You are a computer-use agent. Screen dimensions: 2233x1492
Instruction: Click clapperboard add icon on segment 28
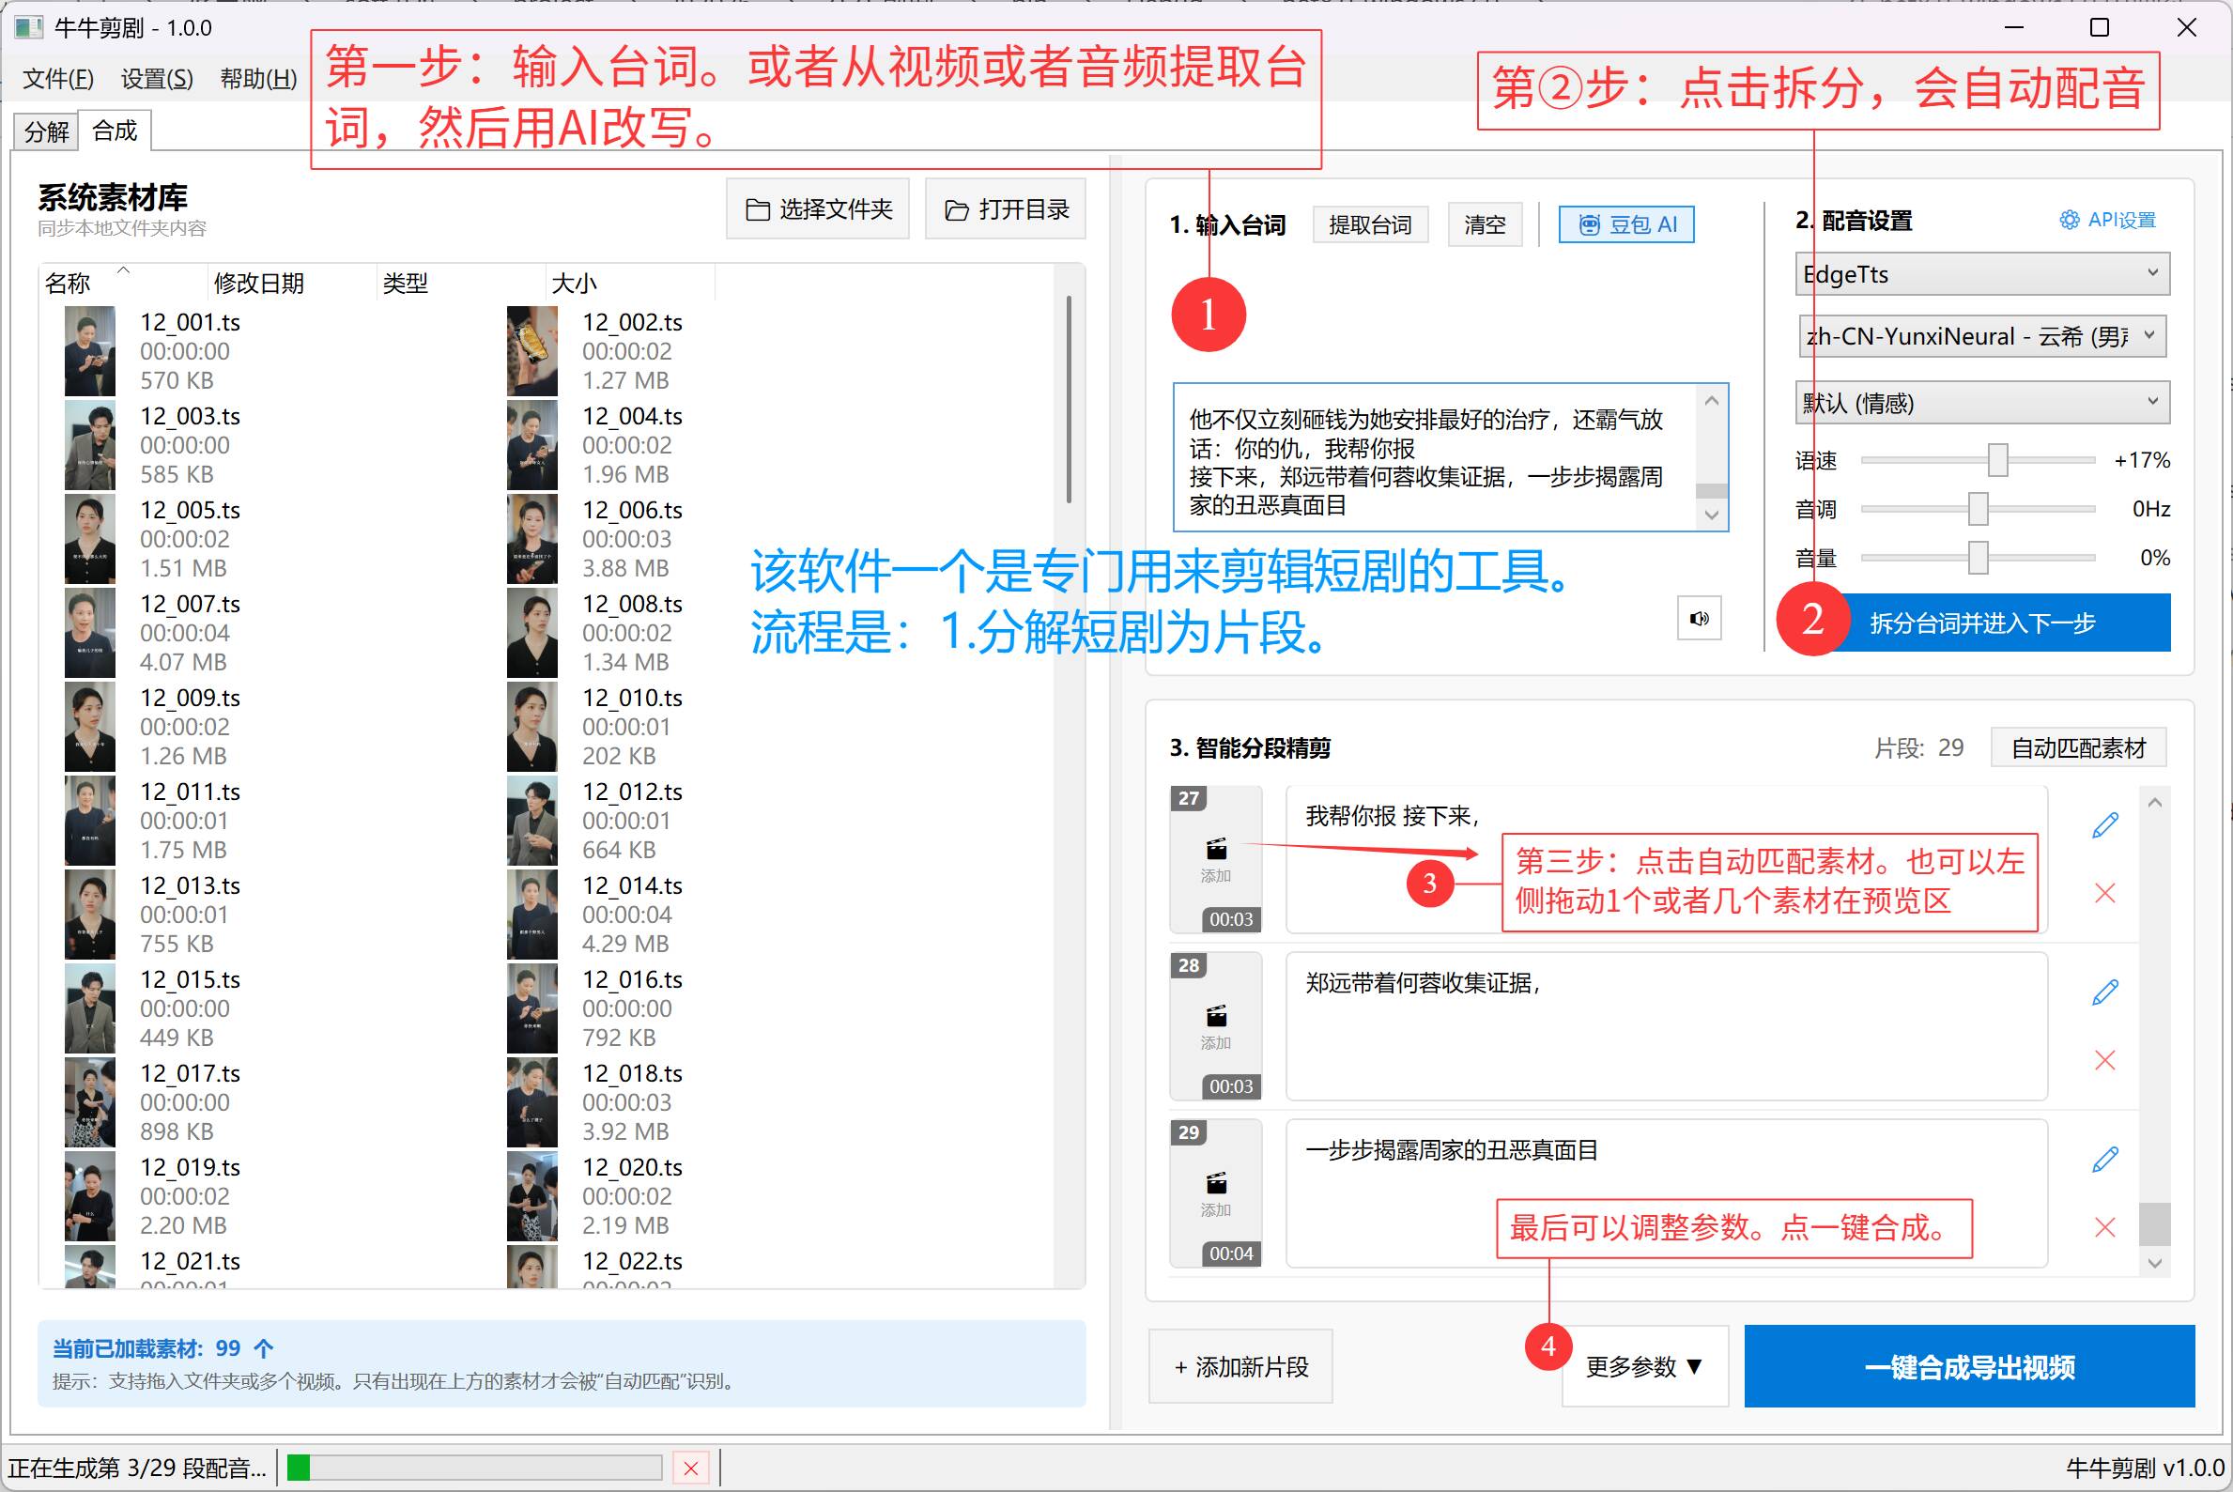point(1216,1016)
